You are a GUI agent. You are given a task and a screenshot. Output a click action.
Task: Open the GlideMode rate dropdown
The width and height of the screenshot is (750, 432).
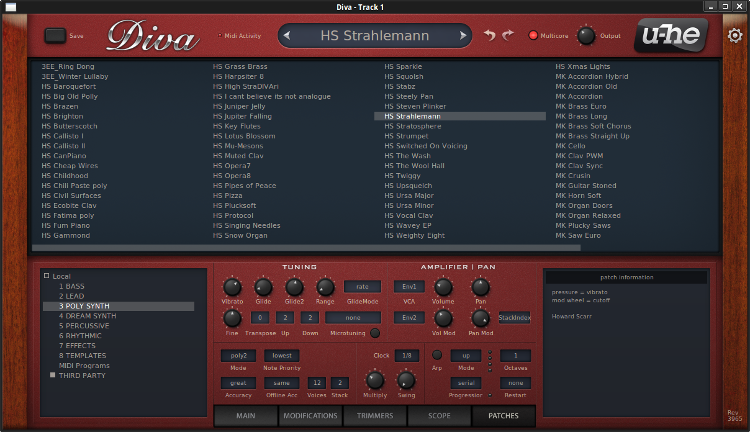[x=363, y=287]
